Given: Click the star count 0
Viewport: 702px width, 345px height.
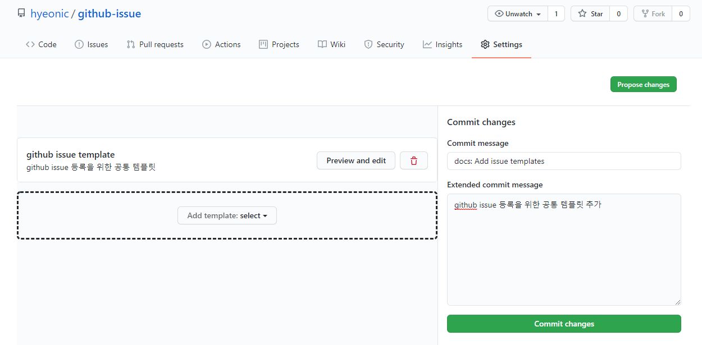Looking at the screenshot, I should coord(618,13).
